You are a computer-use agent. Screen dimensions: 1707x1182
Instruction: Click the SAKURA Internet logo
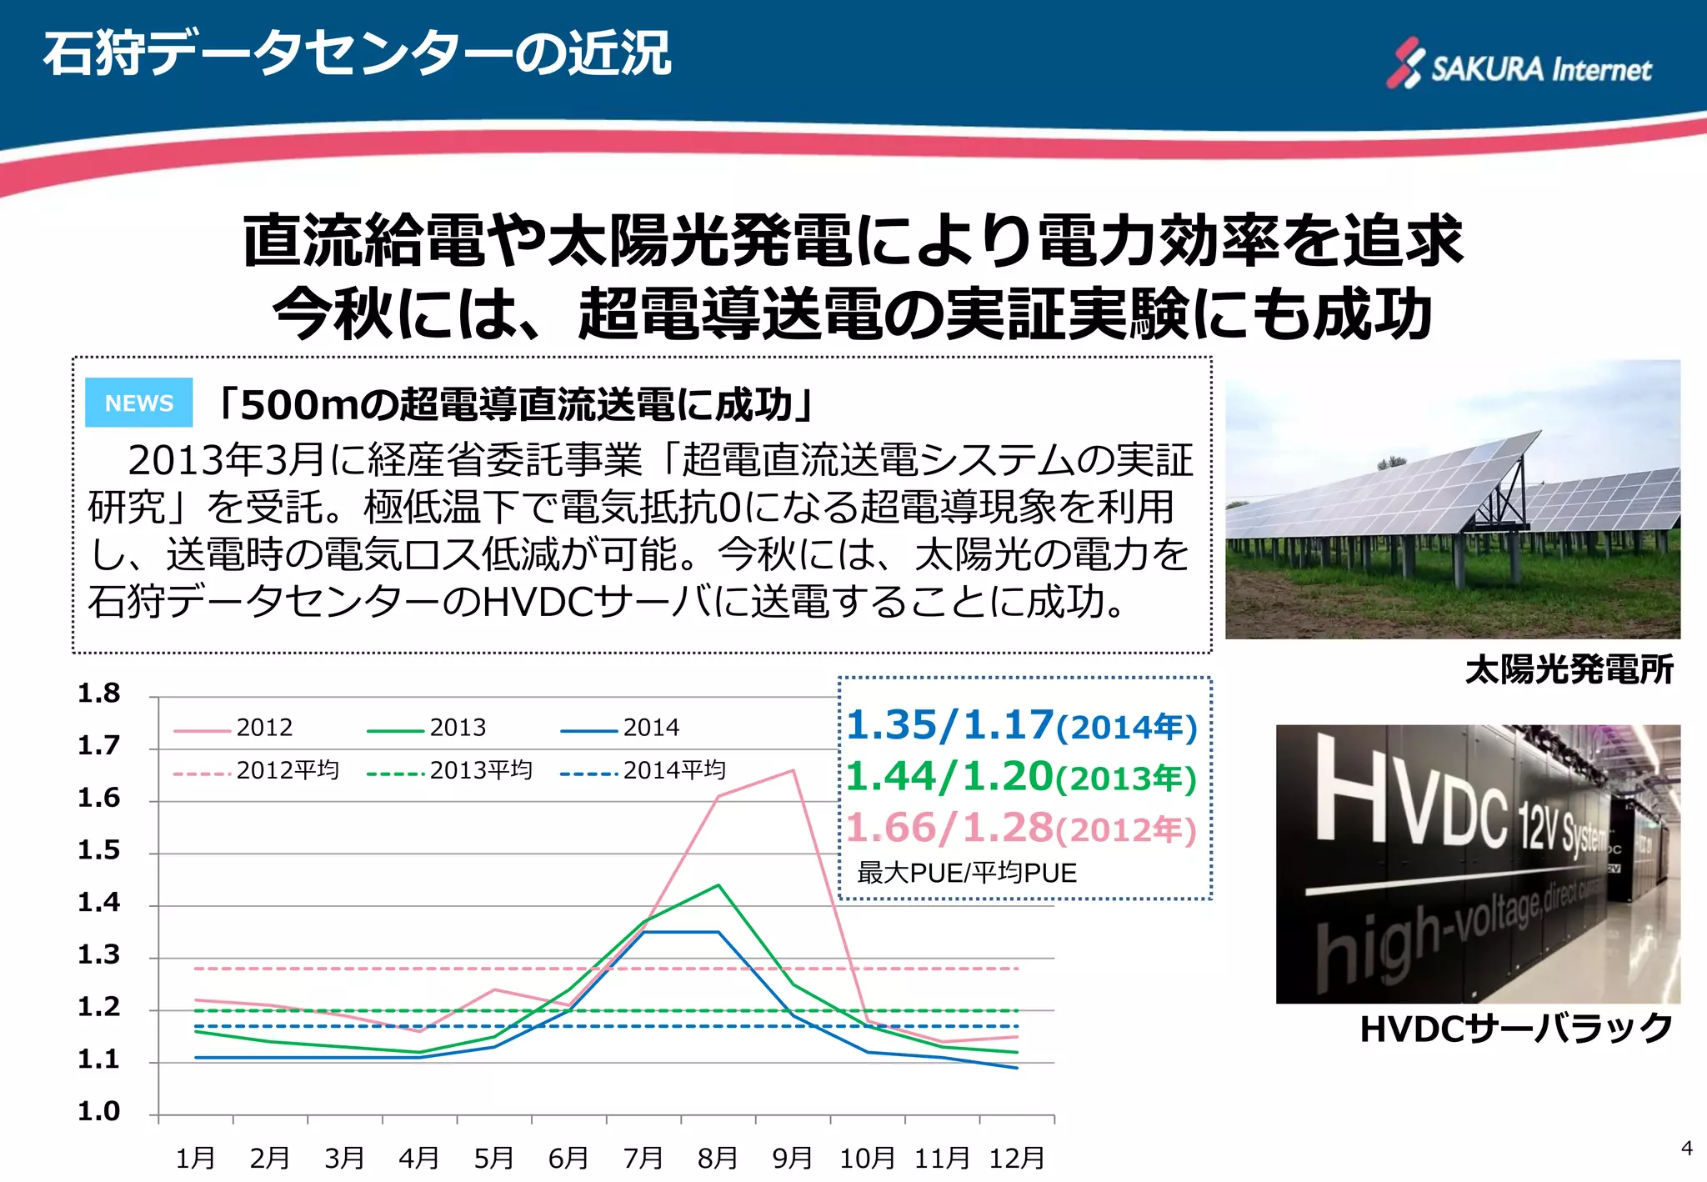(1519, 64)
